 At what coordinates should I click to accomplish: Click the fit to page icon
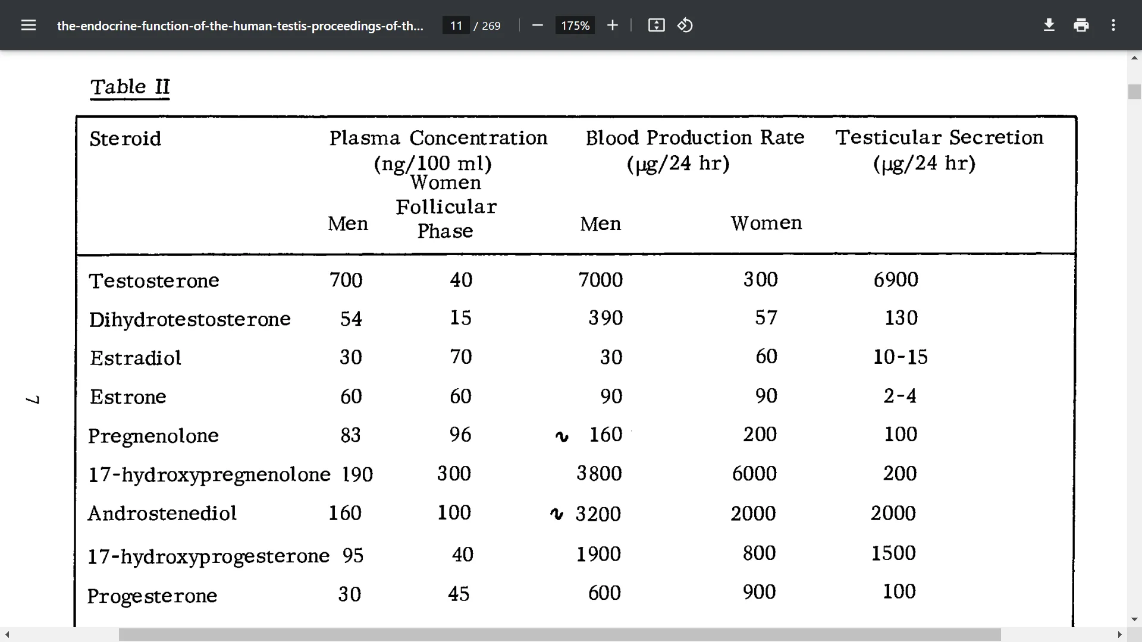(x=656, y=25)
